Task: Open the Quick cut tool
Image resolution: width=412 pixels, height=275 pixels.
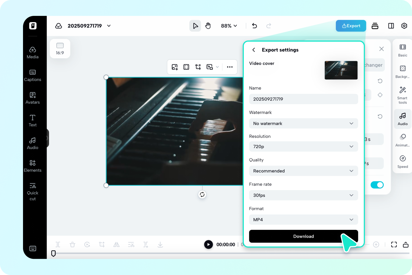Action: 33,191
